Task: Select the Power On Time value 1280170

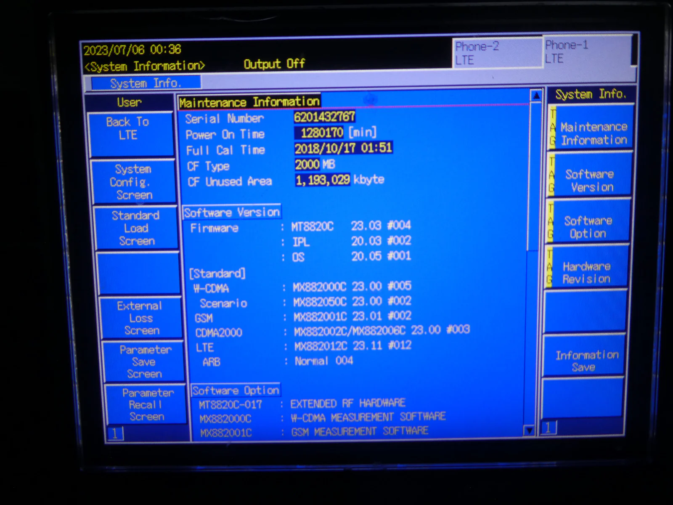Action: 319,133
